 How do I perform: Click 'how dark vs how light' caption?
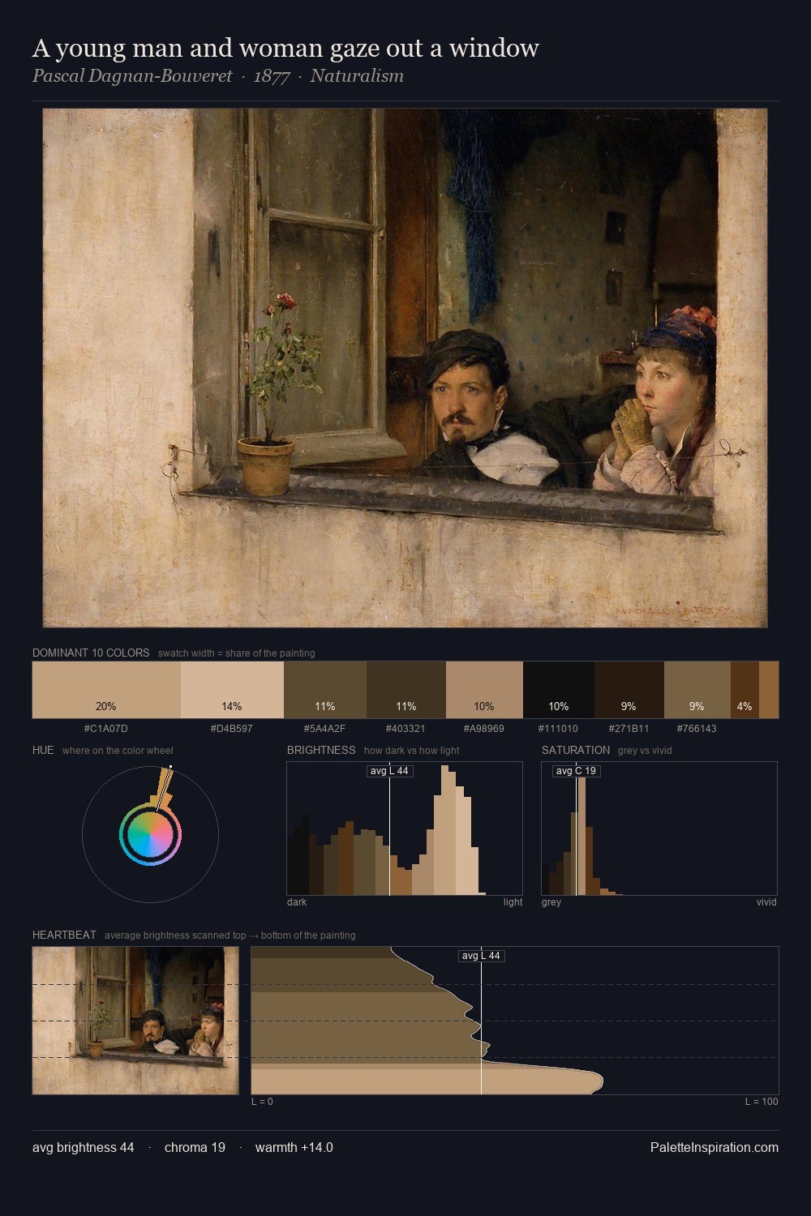(x=412, y=751)
